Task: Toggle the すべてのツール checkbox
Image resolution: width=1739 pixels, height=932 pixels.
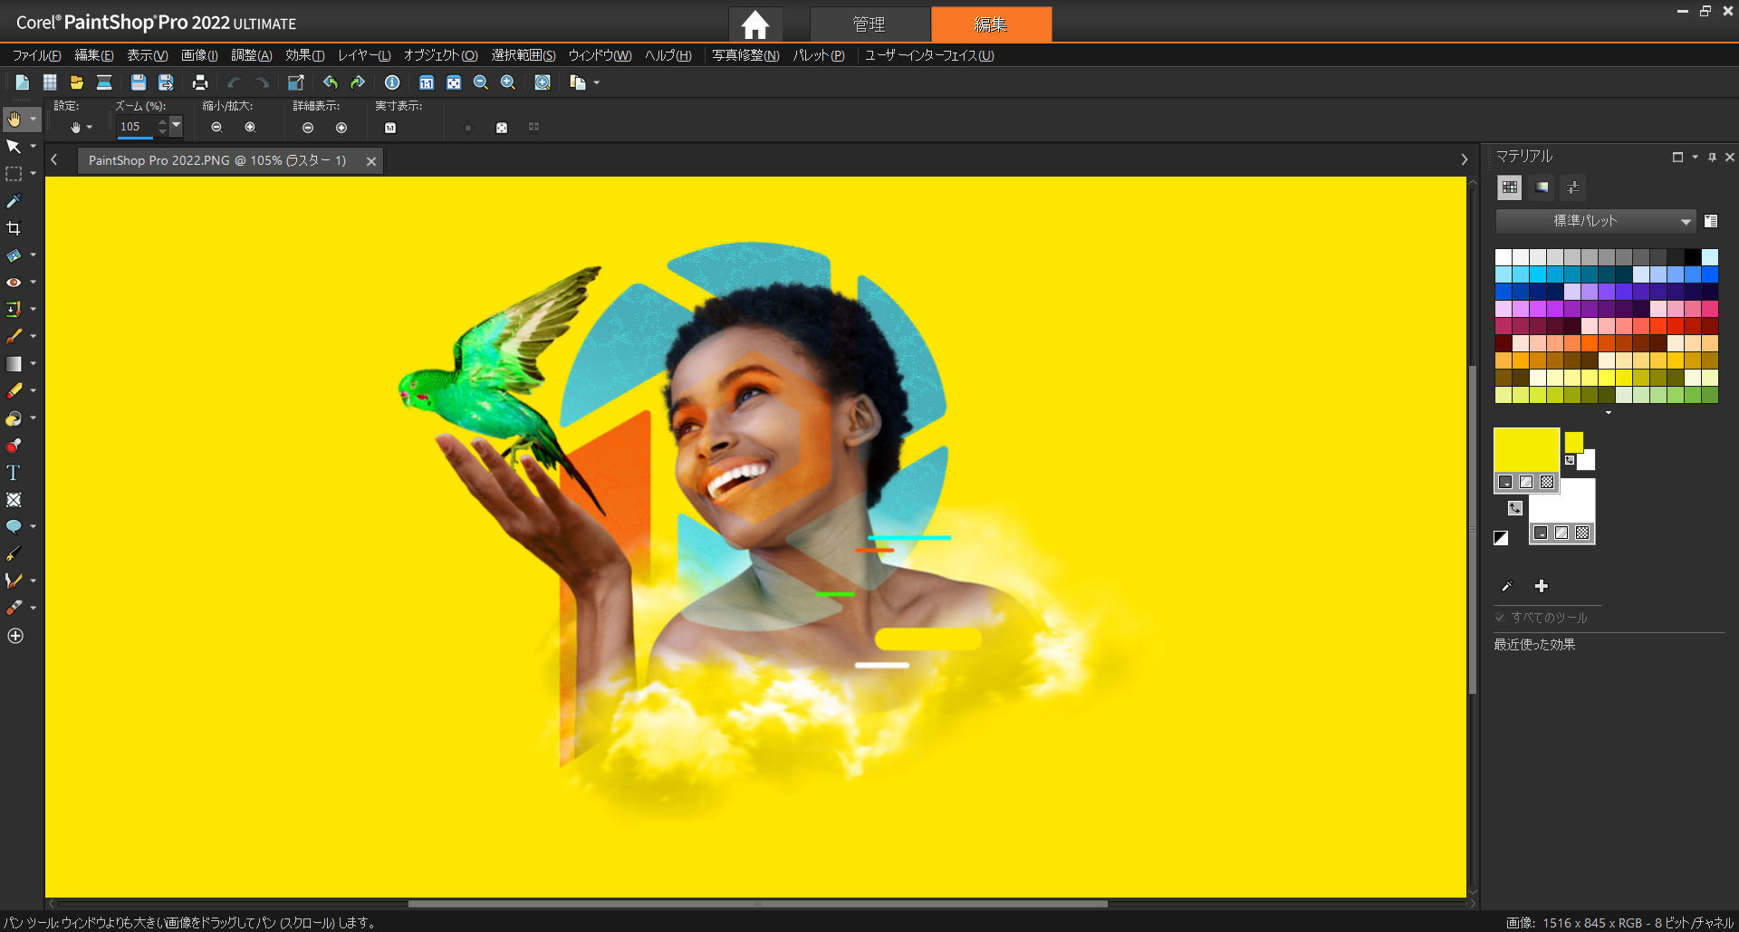Action: (x=1500, y=618)
